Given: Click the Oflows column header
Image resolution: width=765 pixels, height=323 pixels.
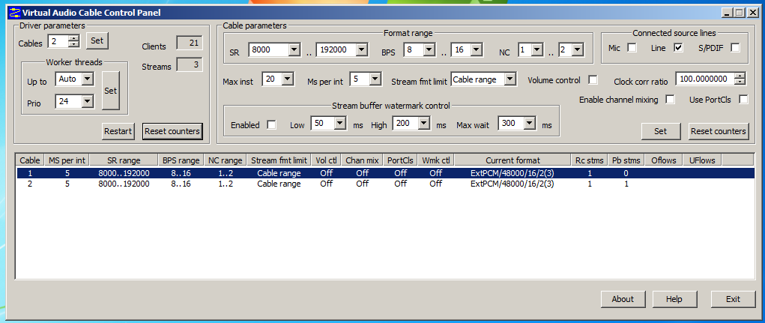Looking at the screenshot, I should pyautogui.click(x=664, y=160).
